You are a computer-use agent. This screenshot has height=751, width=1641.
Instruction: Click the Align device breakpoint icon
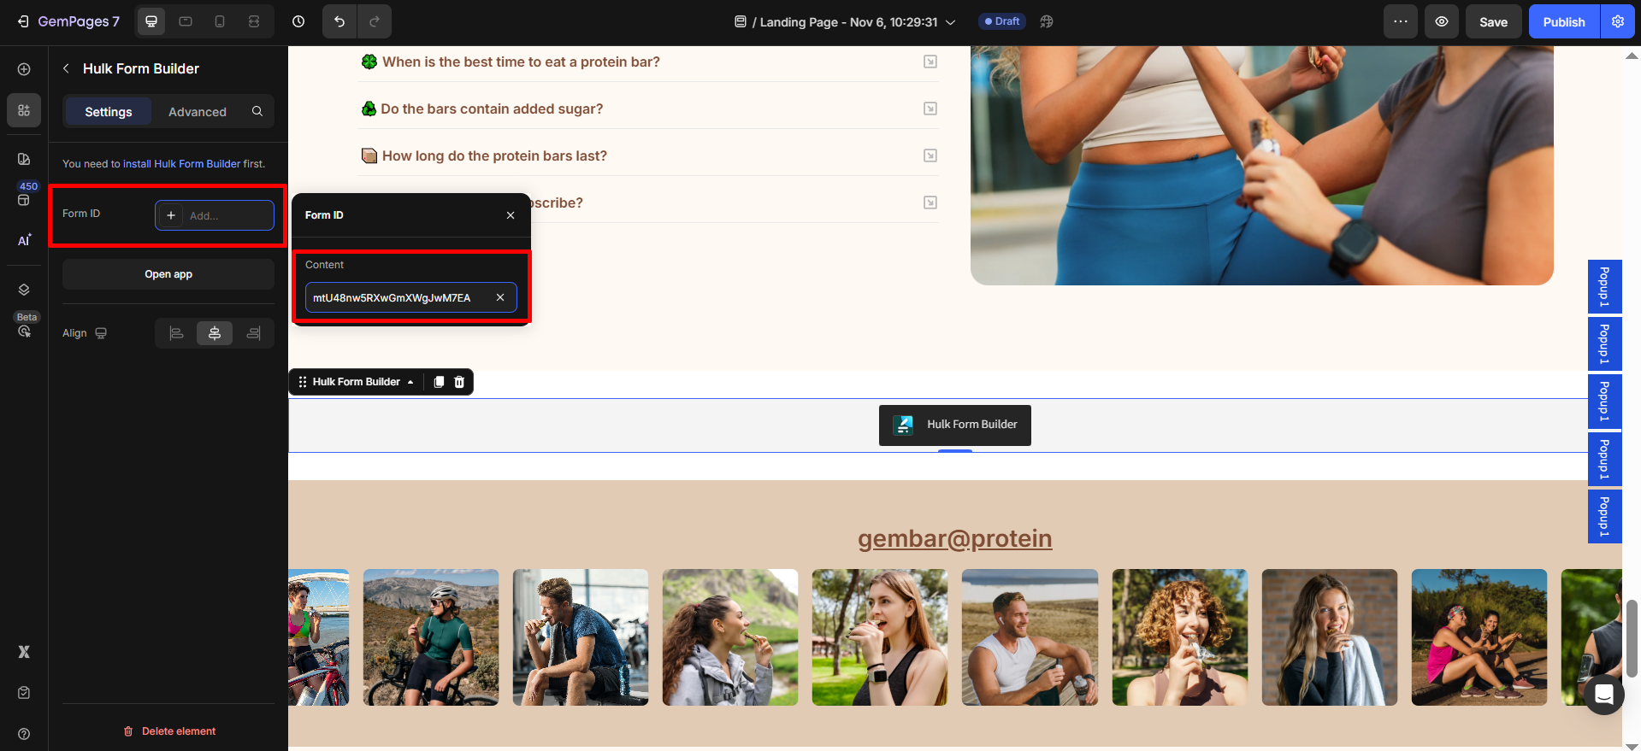point(101,333)
